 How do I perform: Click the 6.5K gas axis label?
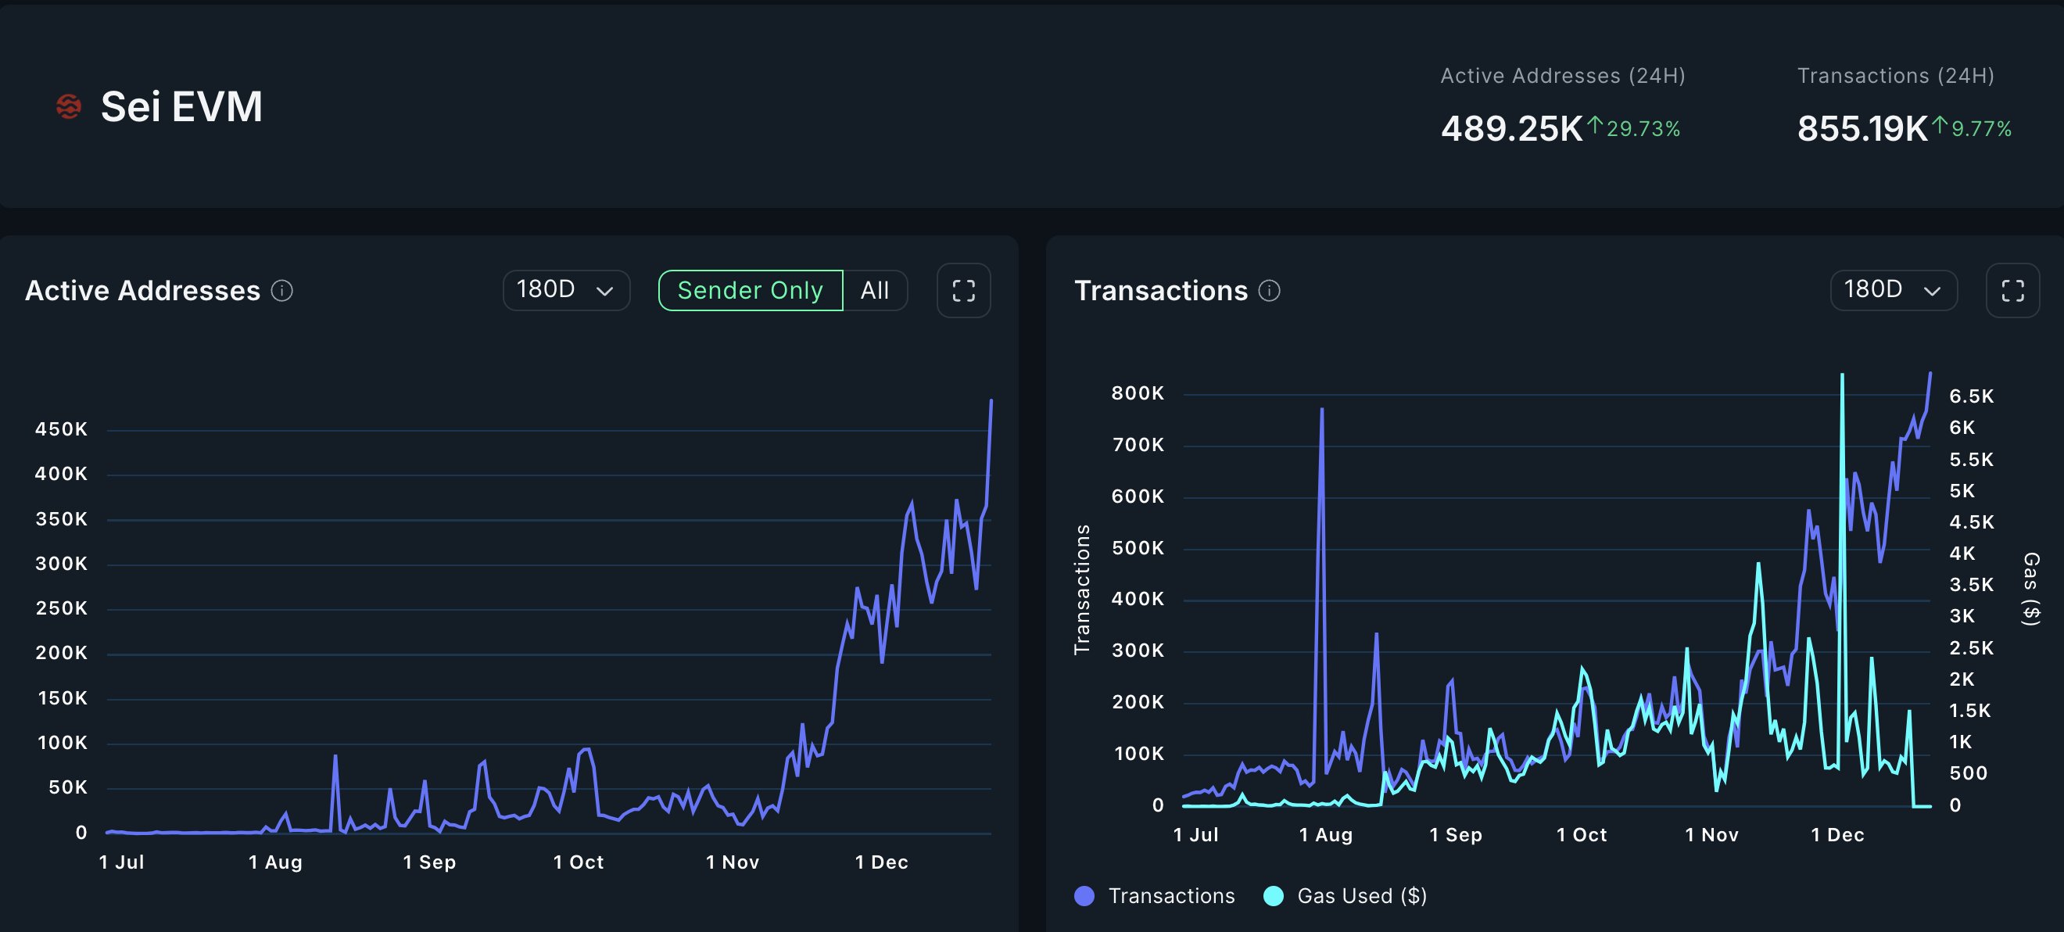1971,396
